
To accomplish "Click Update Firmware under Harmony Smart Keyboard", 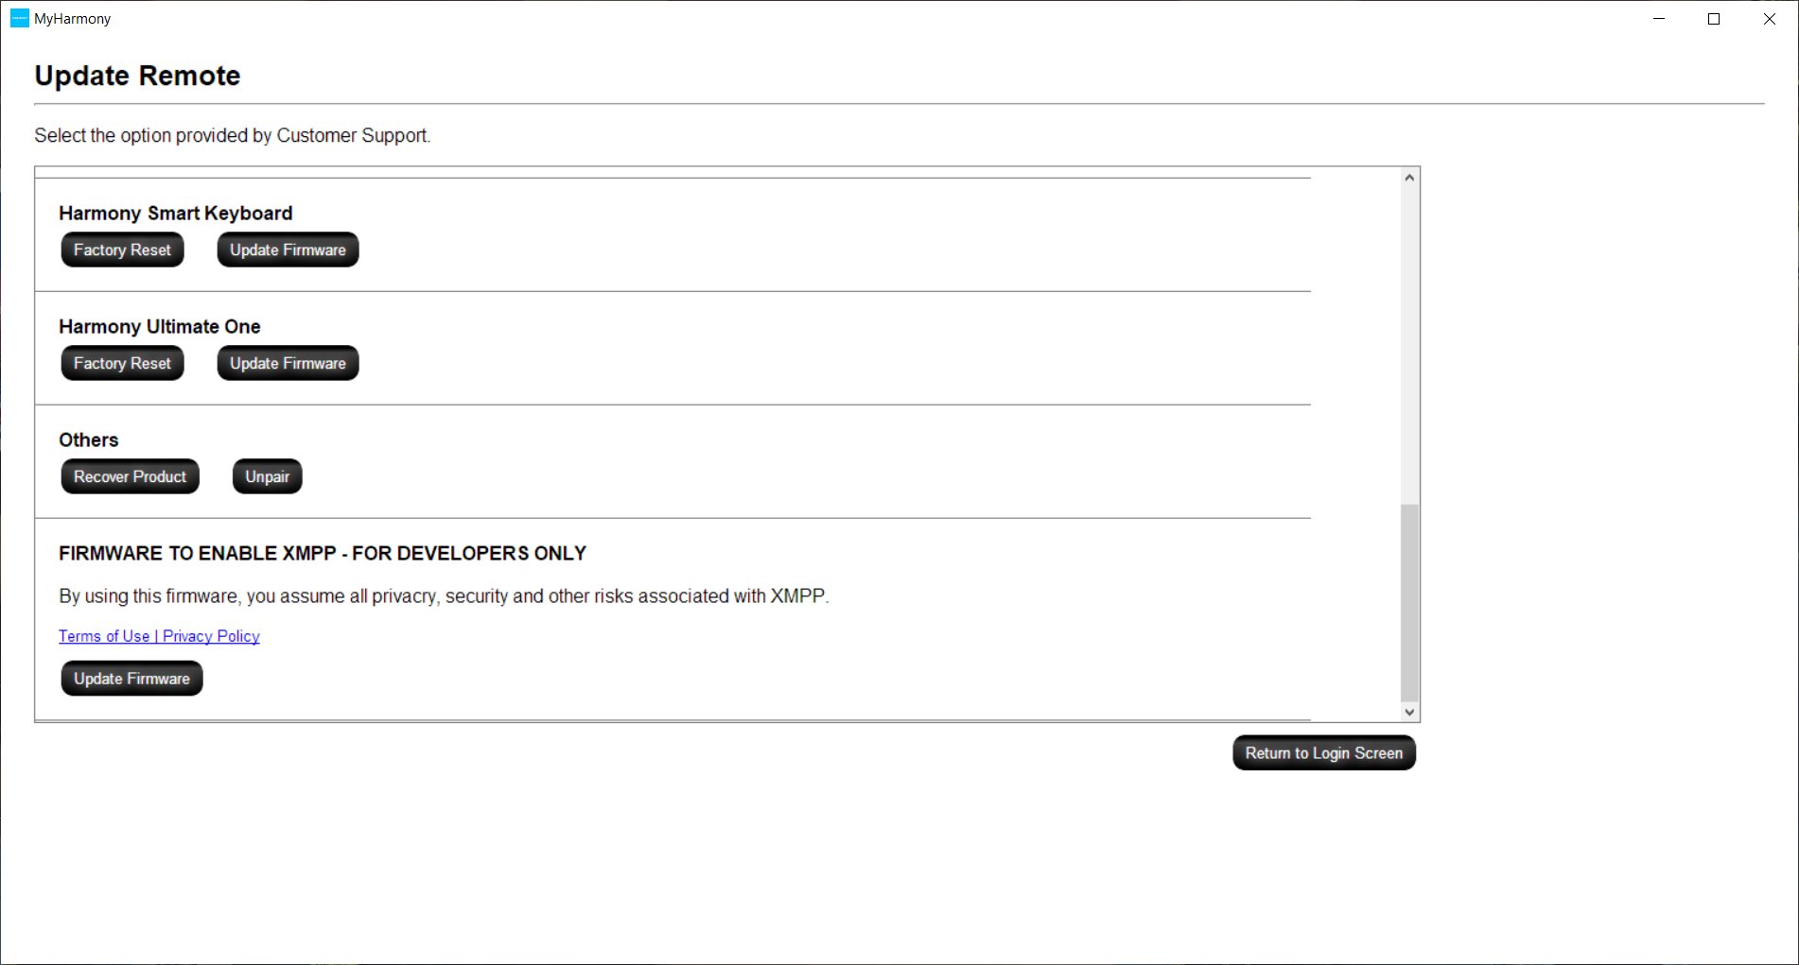I will [x=288, y=250].
